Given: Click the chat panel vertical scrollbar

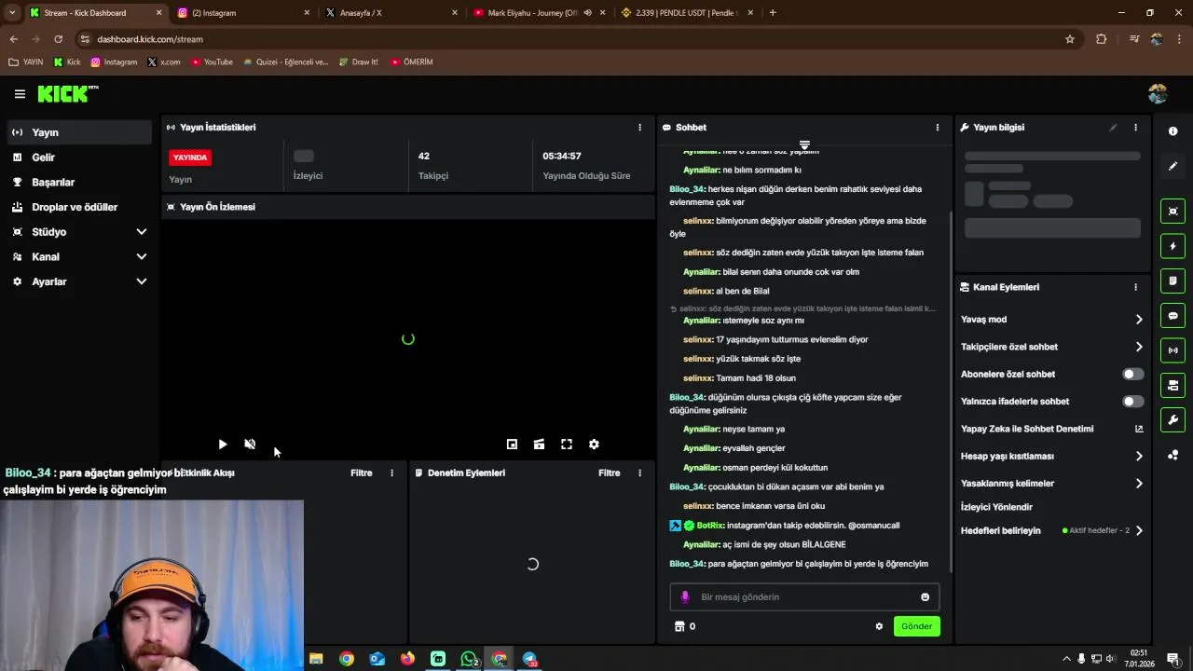Looking at the screenshot, I should coord(951,391).
